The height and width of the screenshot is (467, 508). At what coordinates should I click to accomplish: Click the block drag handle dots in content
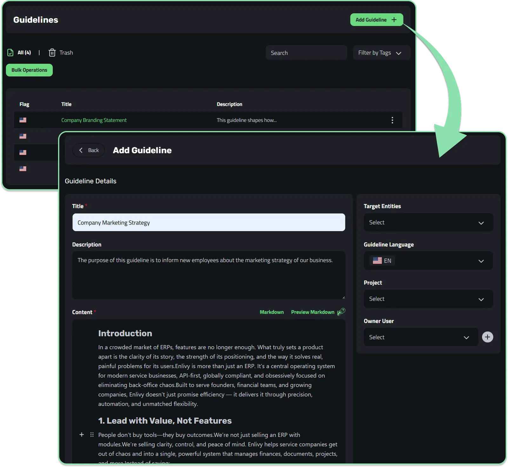92,435
